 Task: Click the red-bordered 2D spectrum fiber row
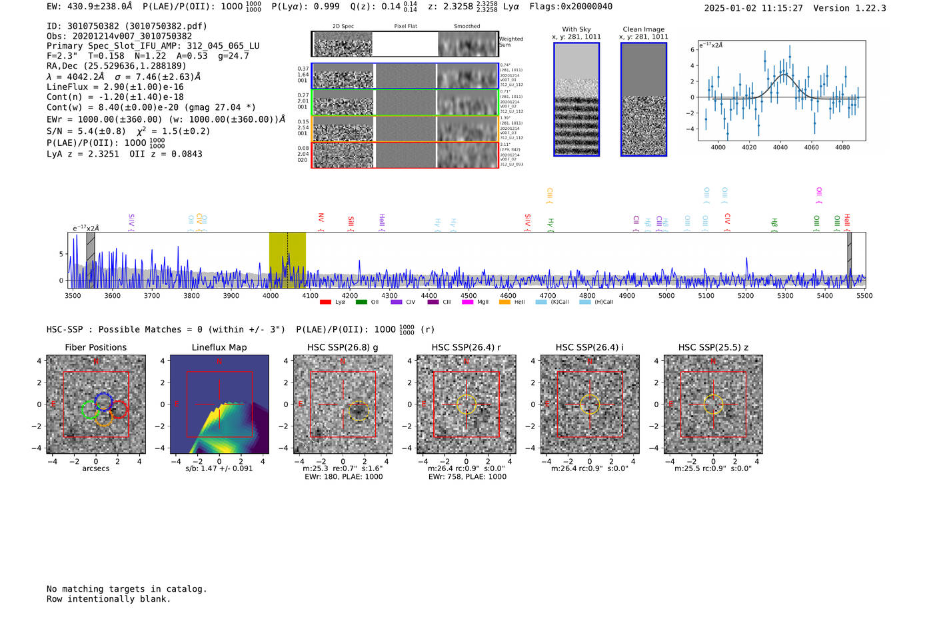coord(405,155)
